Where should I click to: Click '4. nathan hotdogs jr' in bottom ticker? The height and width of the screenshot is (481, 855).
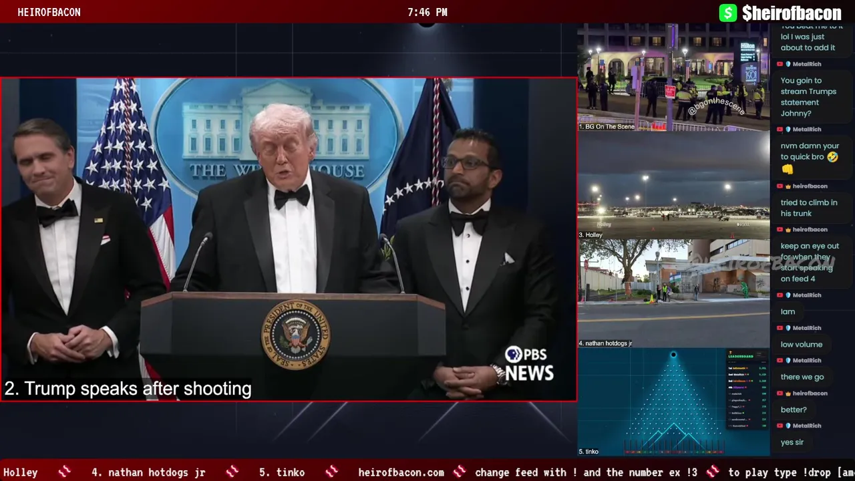(x=148, y=472)
